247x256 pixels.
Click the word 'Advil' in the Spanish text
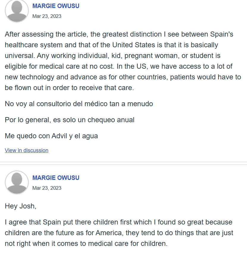point(60,136)
